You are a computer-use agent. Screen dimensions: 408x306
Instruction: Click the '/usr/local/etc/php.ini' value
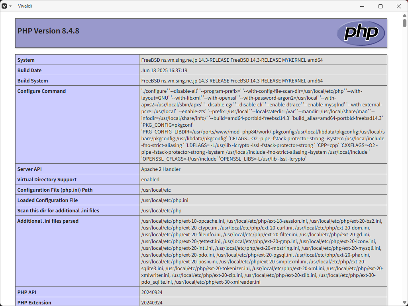tap(165, 200)
